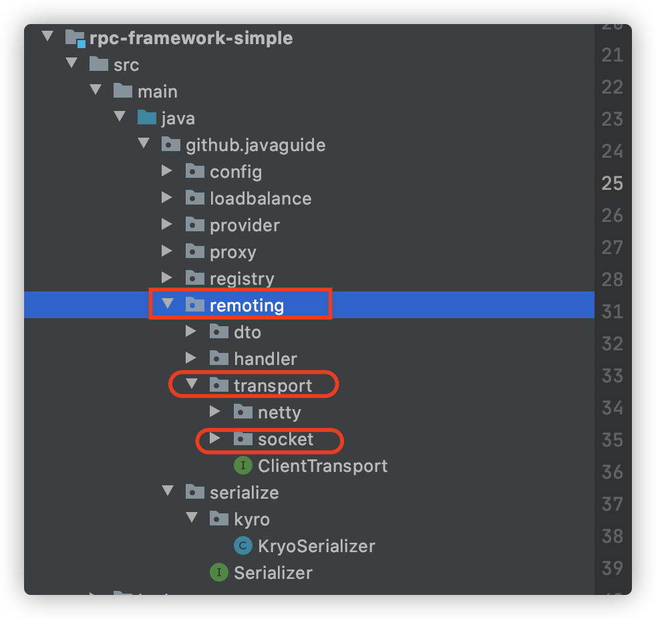656x619 pixels.
Task: Click the Serializer interface icon
Action: point(218,573)
